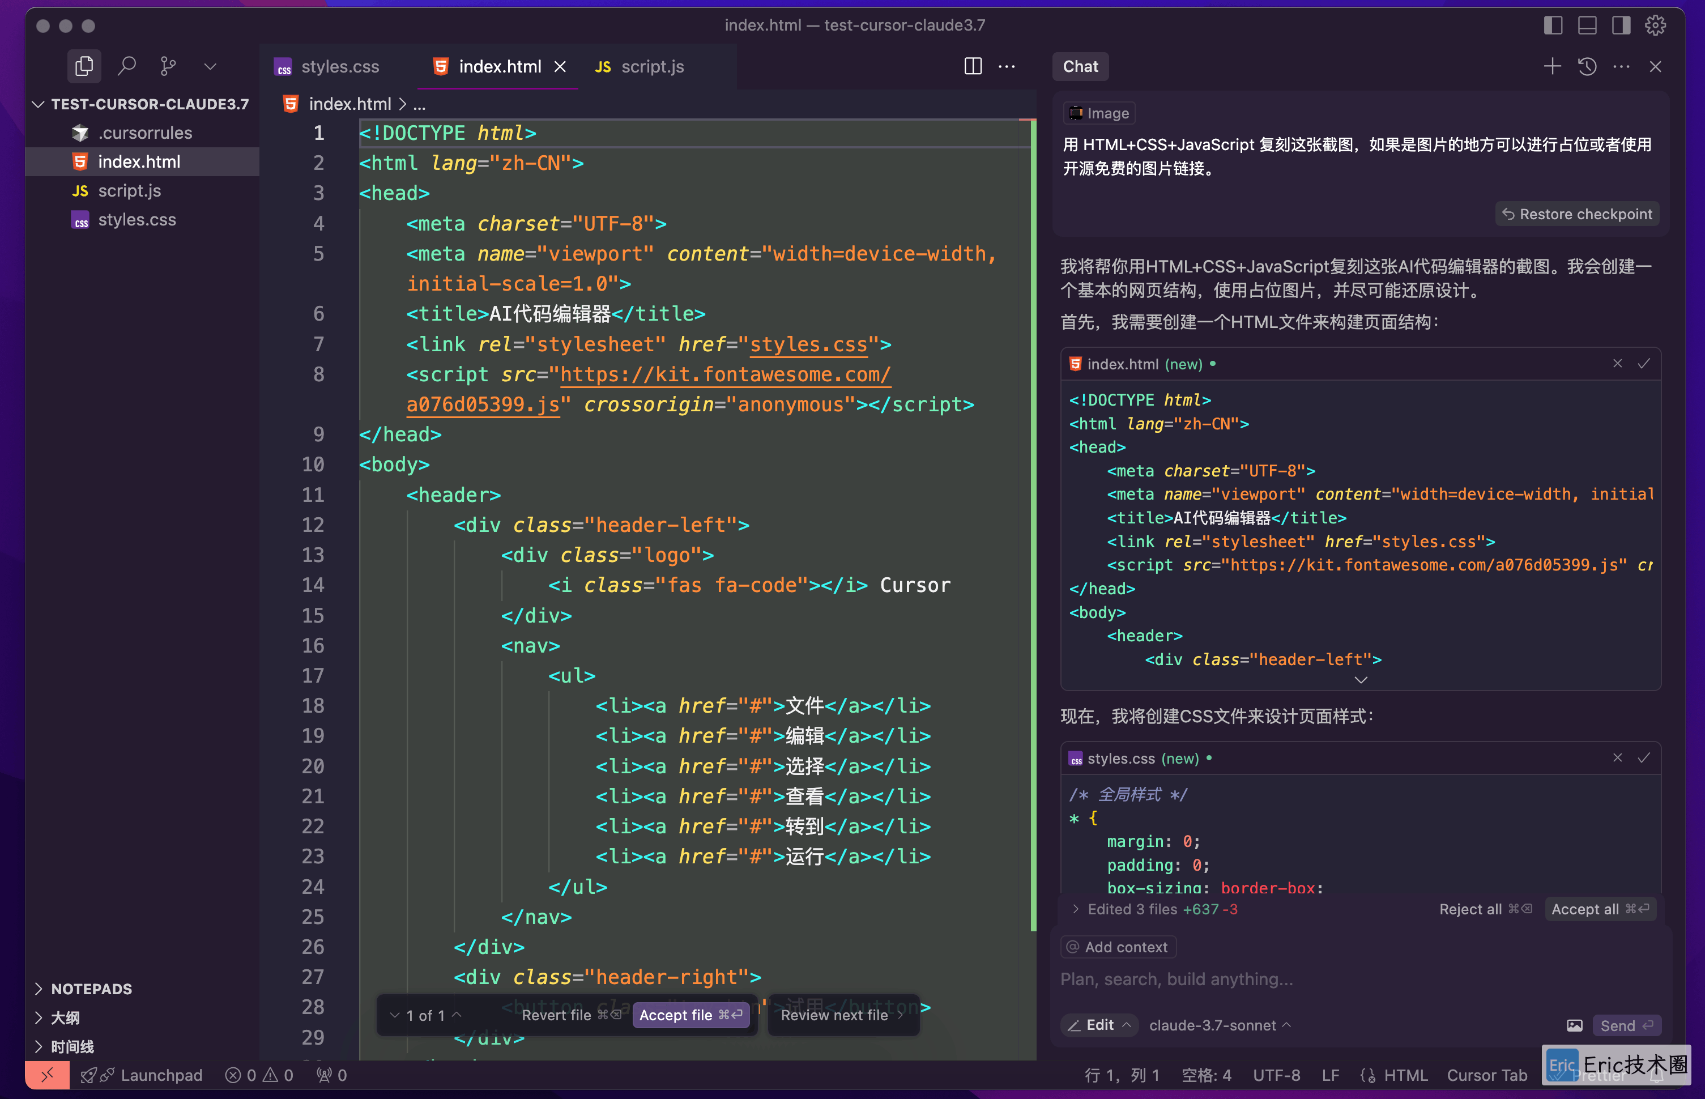Open the Edit mode dropdown
1705x1099 pixels.
pyautogui.click(x=1099, y=1025)
